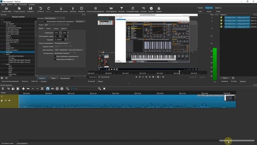The image size is (257, 145).
Task: Open the Keyframes stopwatch icon
Action: pyautogui.click(x=133, y=8)
